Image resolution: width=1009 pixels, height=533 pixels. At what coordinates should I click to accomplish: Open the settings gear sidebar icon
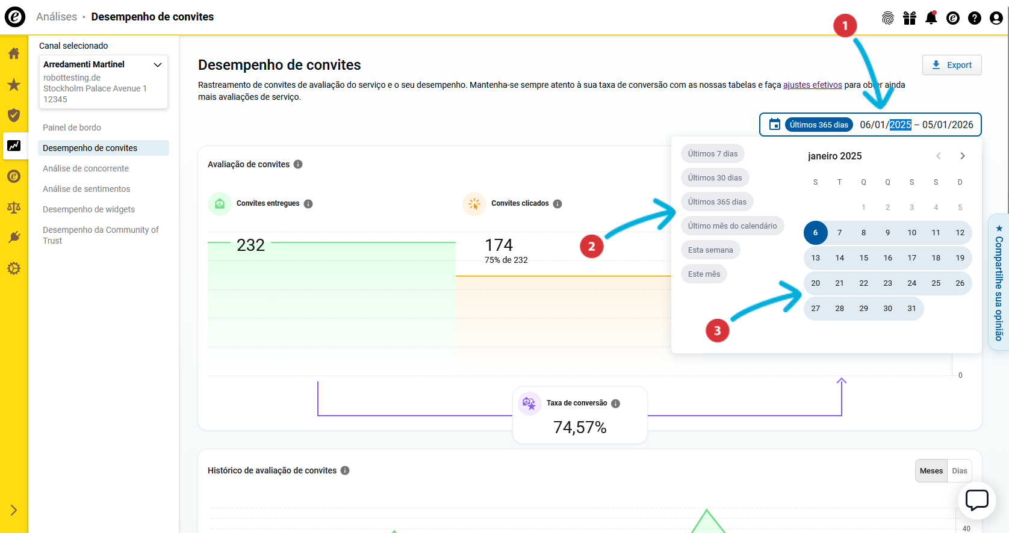[14, 268]
